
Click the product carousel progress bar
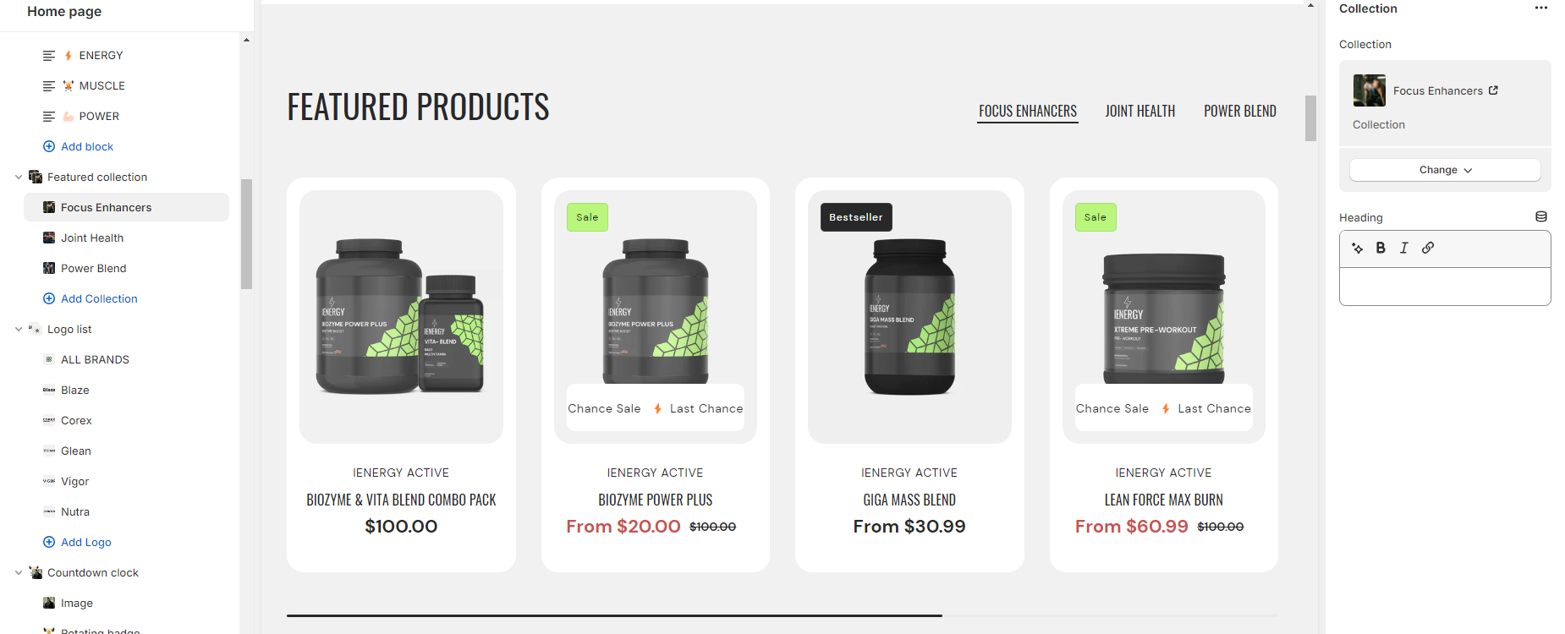click(x=782, y=615)
